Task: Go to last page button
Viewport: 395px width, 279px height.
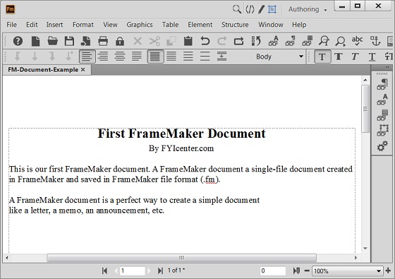Action: (x=160, y=271)
